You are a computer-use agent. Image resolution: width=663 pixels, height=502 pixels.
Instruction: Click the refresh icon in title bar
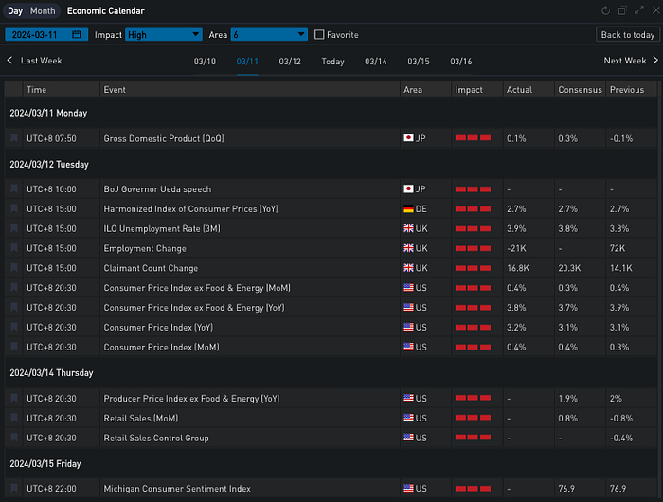click(606, 10)
